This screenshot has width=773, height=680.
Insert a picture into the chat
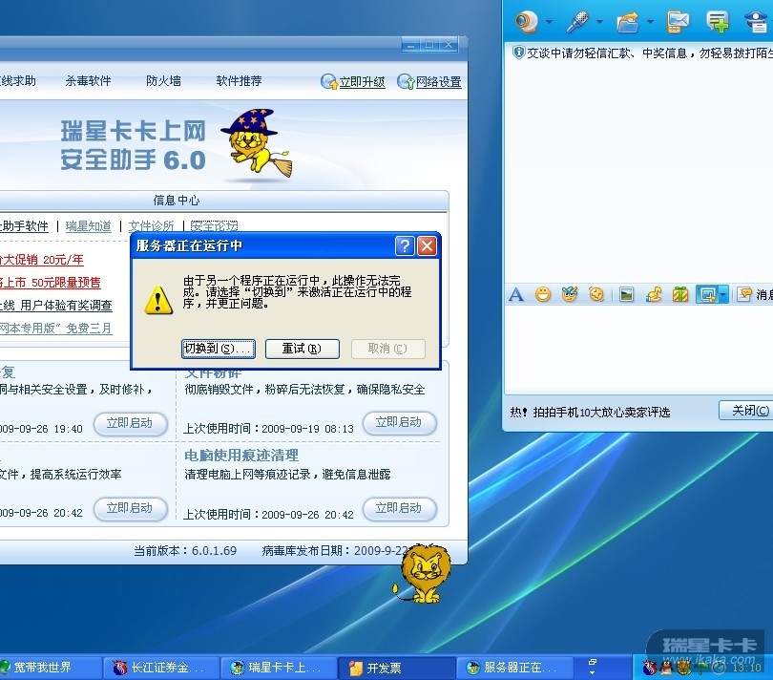[x=627, y=295]
